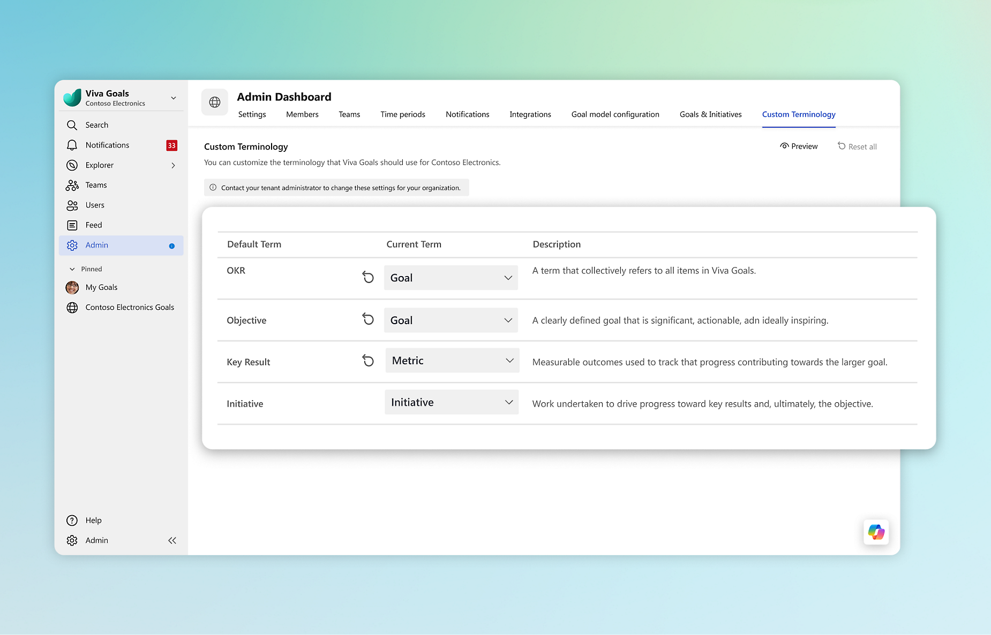The width and height of the screenshot is (991, 635).
Task: Switch to the Teams tab
Action: pyautogui.click(x=349, y=114)
